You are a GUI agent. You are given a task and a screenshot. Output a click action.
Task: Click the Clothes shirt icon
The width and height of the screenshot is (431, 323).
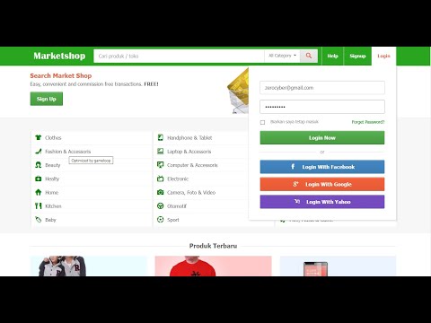[x=38, y=137]
